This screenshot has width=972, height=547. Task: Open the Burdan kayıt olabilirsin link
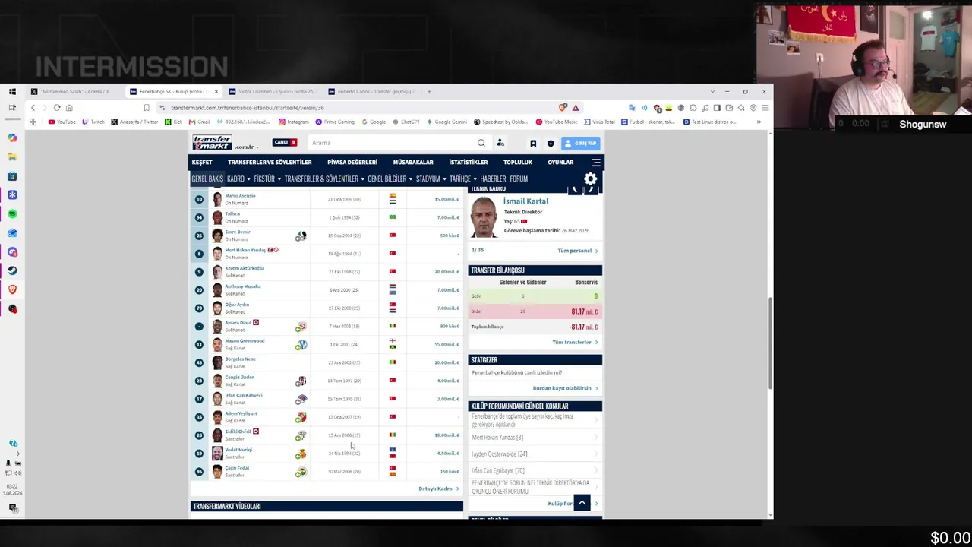(x=565, y=388)
